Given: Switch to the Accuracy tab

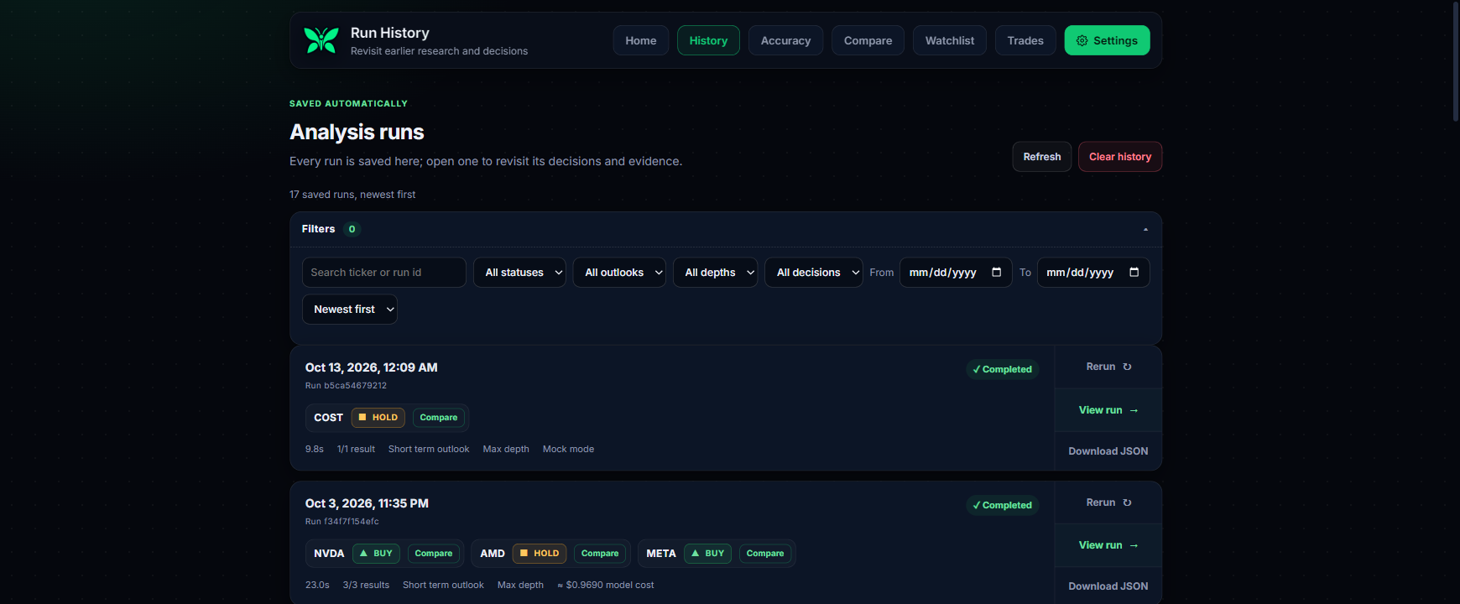Looking at the screenshot, I should pos(785,40).
